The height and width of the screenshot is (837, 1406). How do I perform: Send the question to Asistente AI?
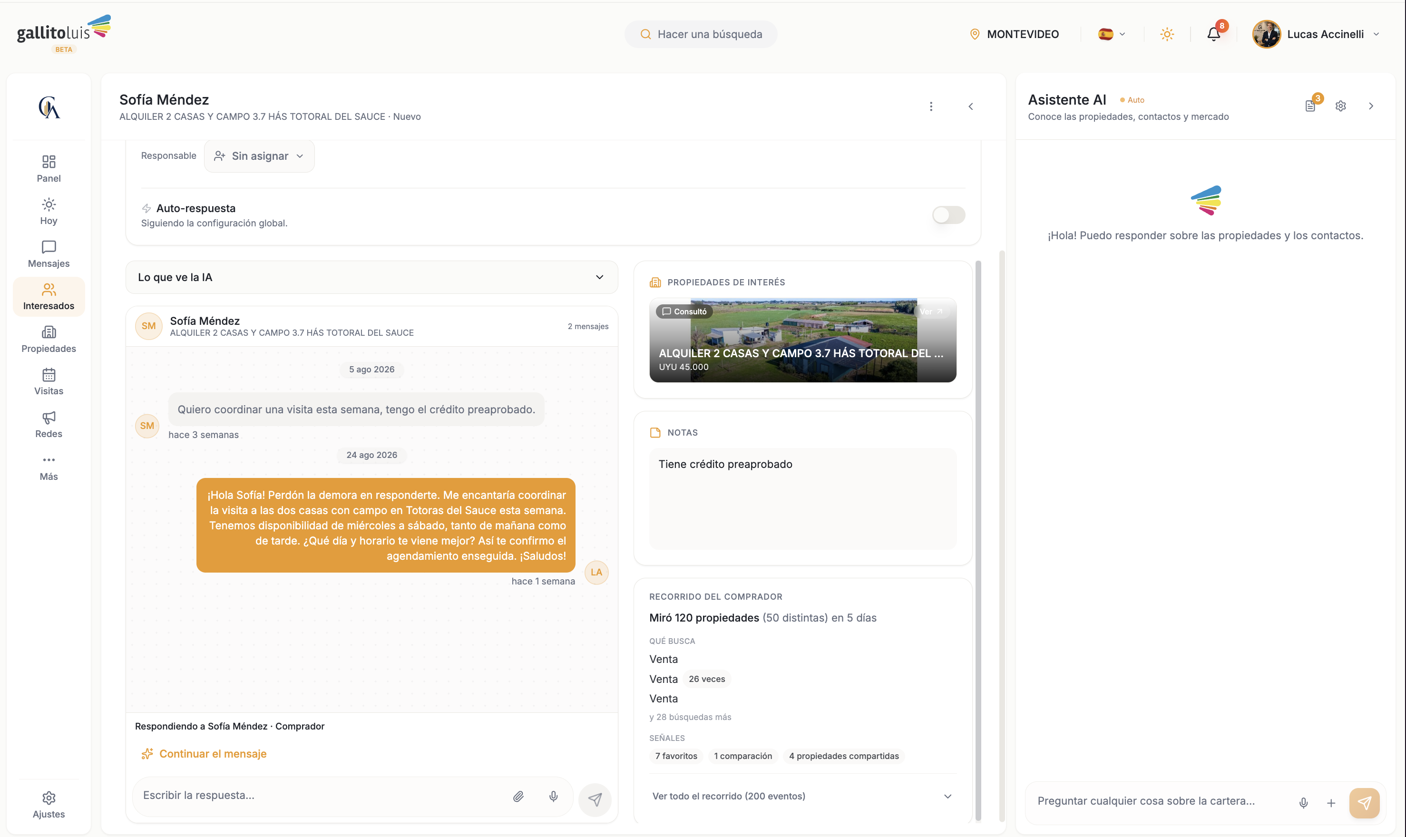pos(1364,803)
